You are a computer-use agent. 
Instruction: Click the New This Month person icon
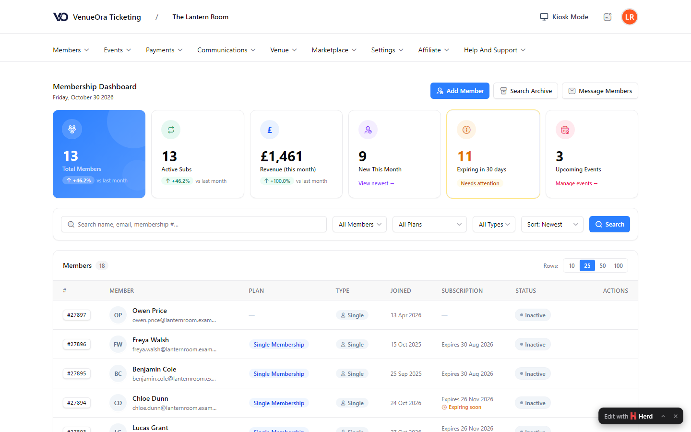tap(368, 130)
